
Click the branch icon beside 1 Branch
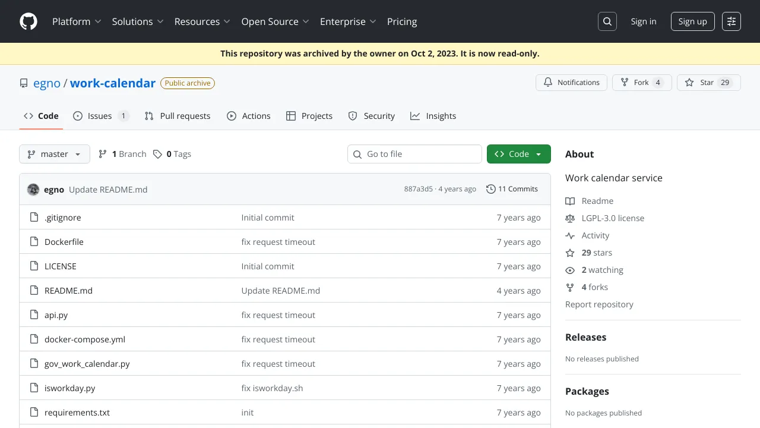click(x=103, y=154)
